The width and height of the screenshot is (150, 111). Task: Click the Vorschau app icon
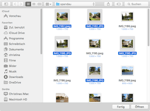(x=6, y=16)
